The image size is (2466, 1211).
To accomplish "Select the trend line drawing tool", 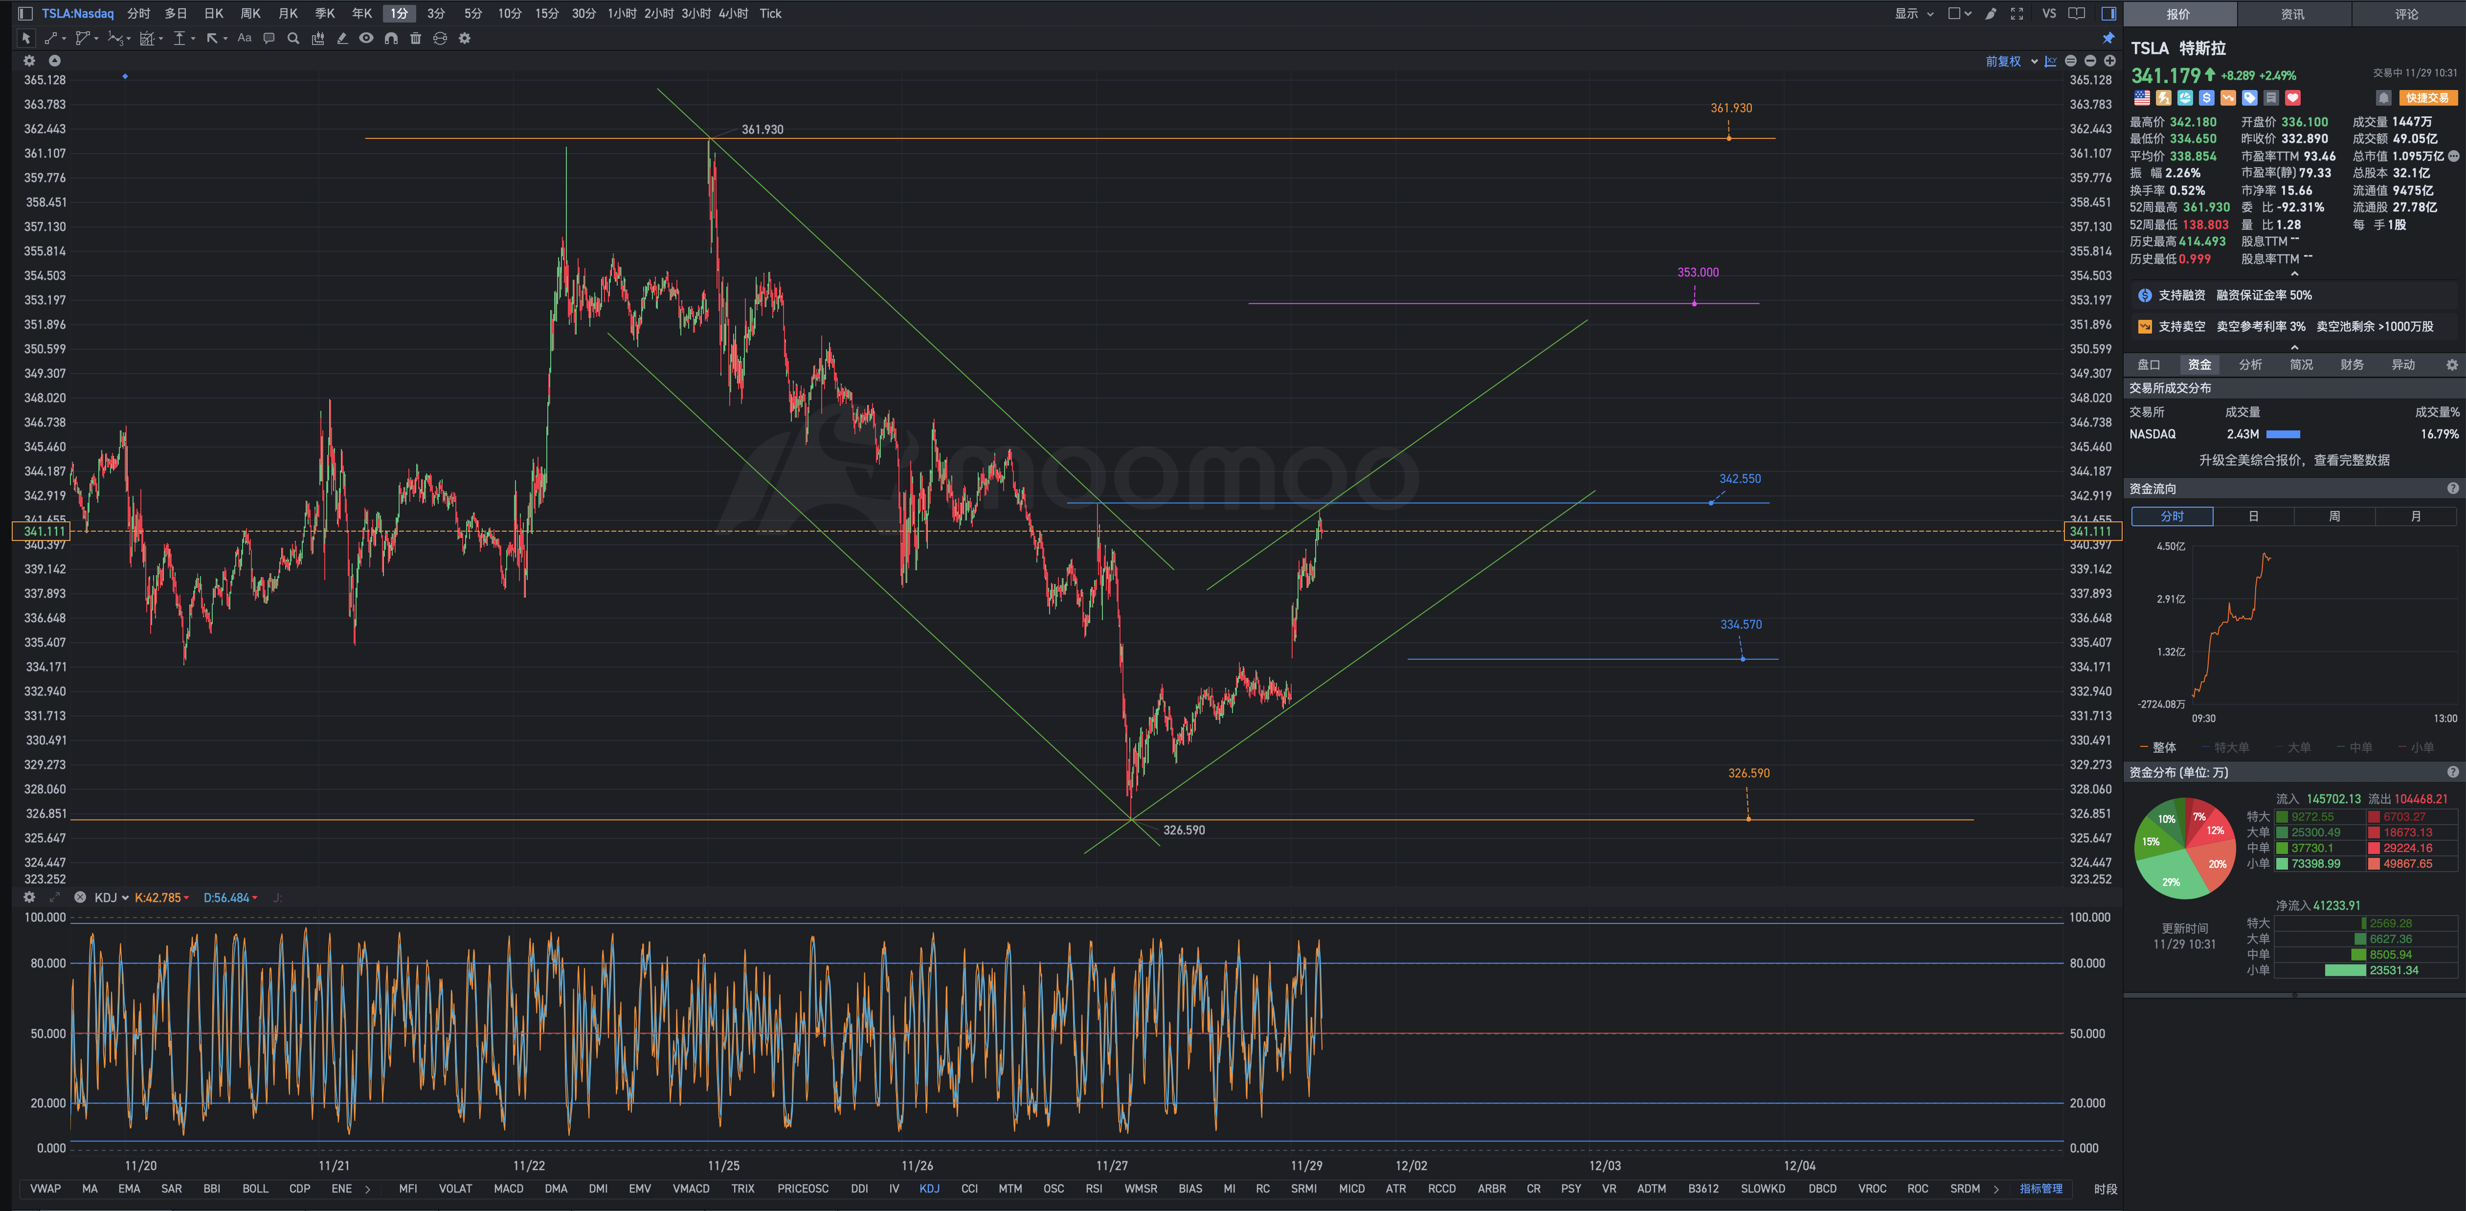I will [51, 38].
